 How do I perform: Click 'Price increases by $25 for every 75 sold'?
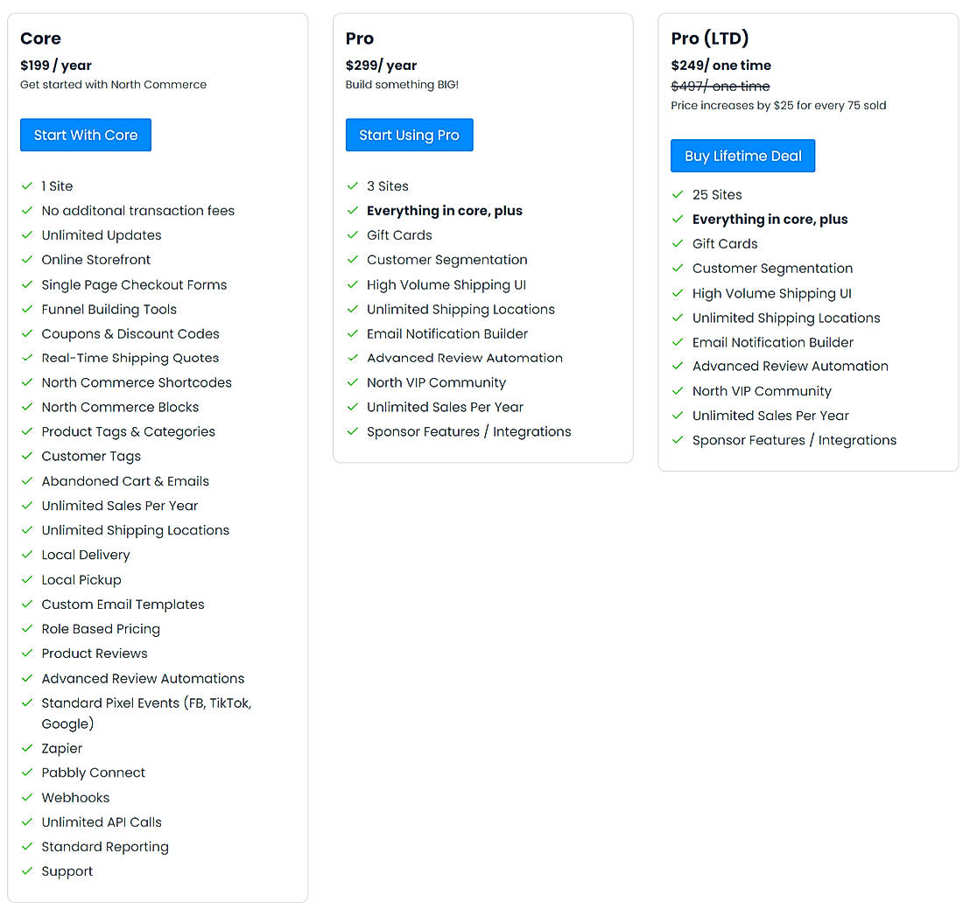(x=778, y=106)
